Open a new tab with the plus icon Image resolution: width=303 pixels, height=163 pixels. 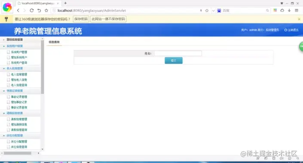pos(65,3)
